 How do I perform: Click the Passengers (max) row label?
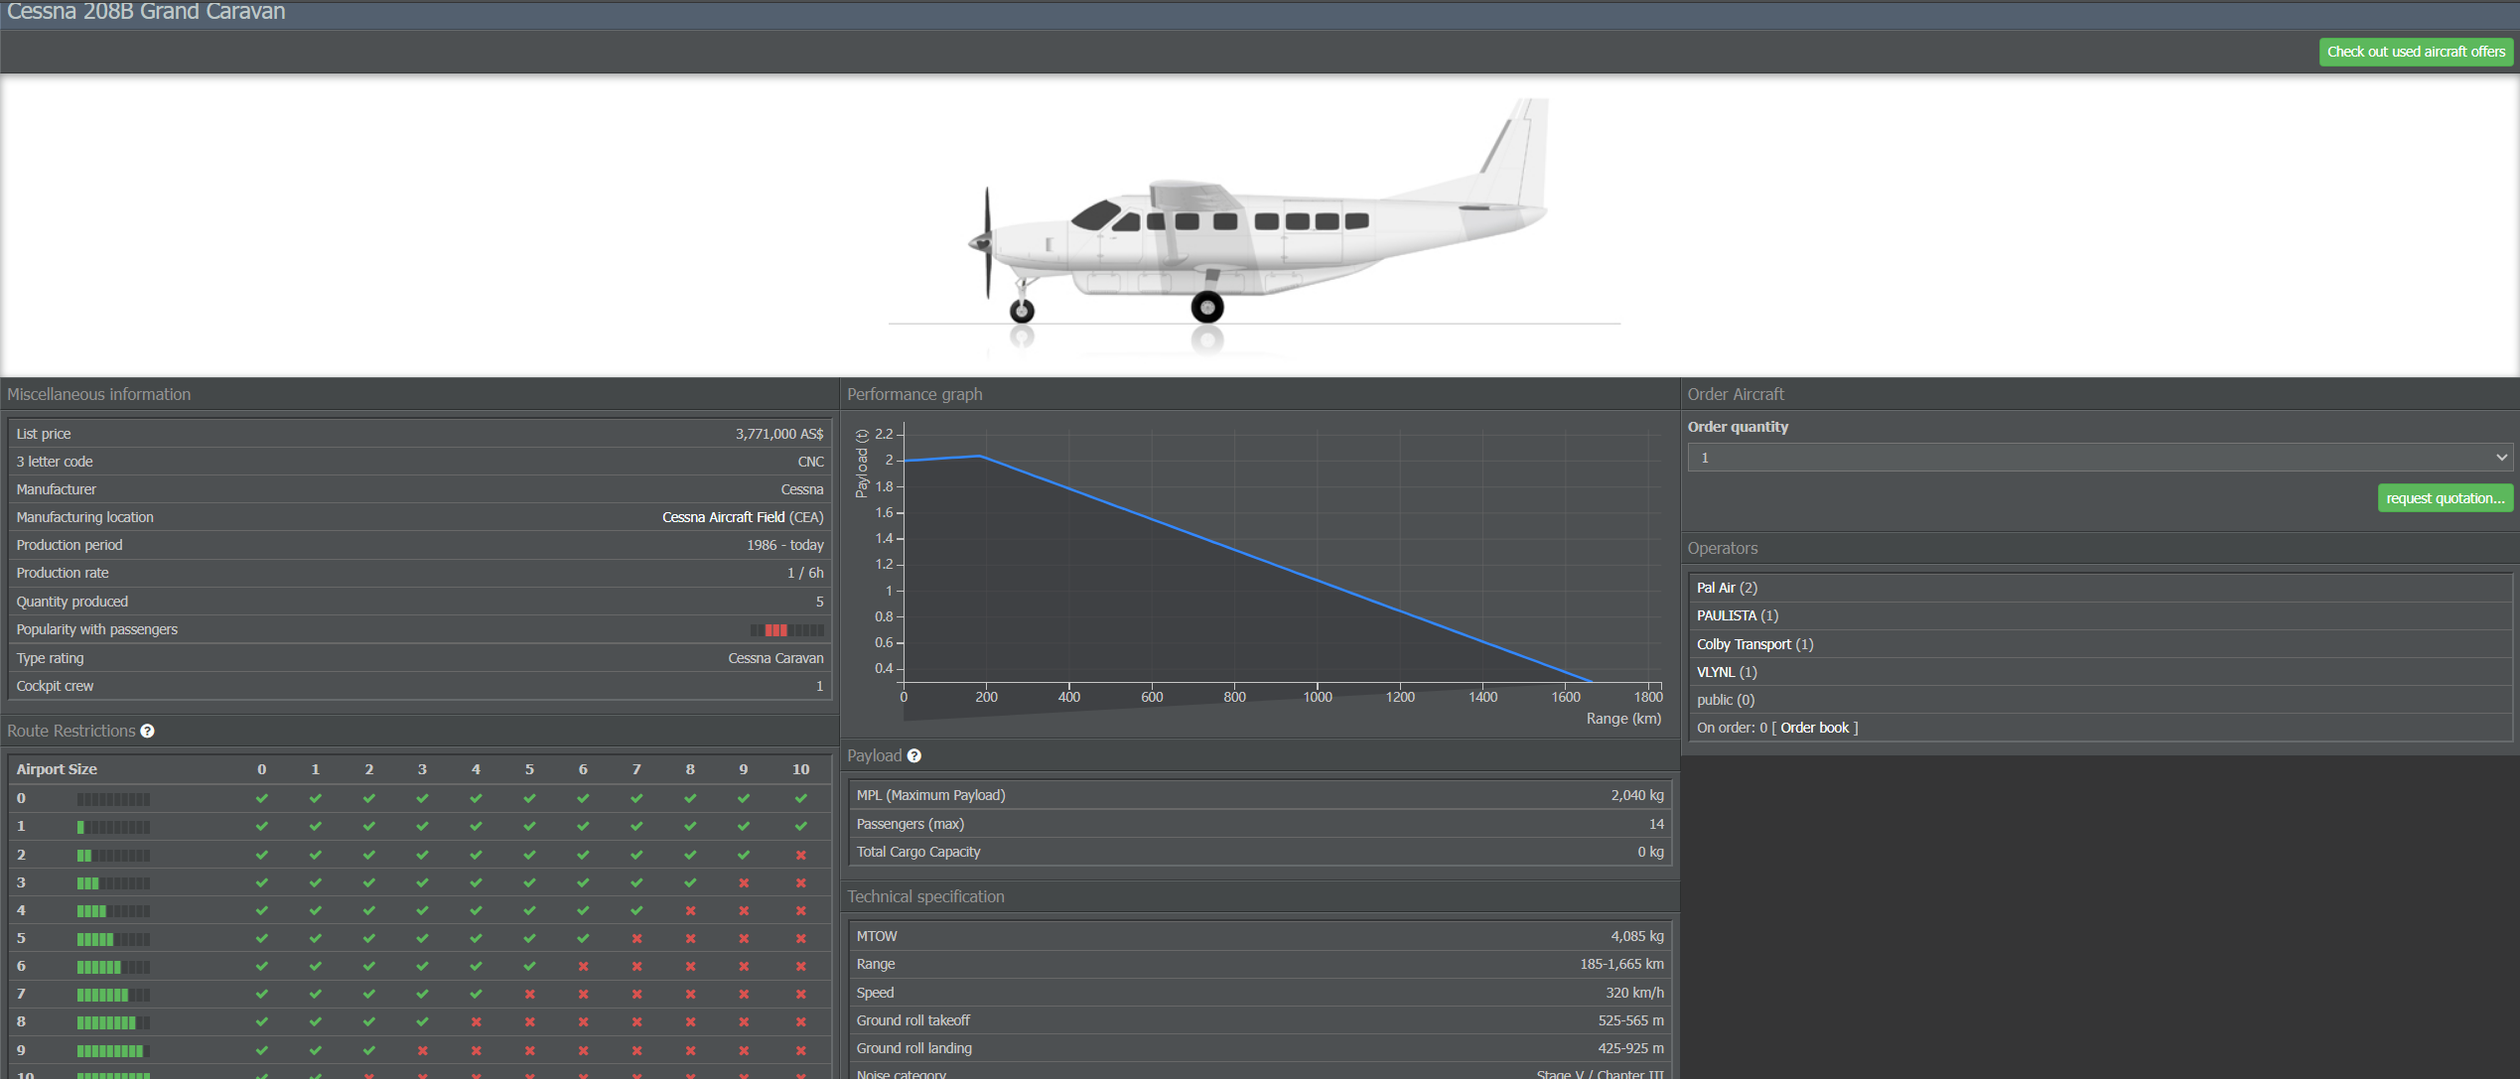pyautogui.click(x=910, y=824)
